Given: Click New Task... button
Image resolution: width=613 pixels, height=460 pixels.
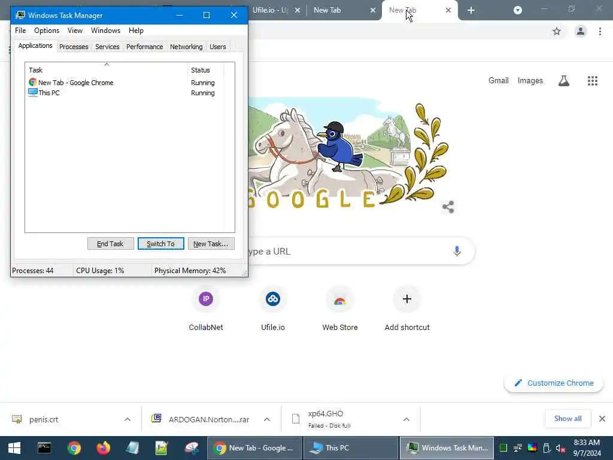Looking at the screenshot, I should (x=211, y=244).
